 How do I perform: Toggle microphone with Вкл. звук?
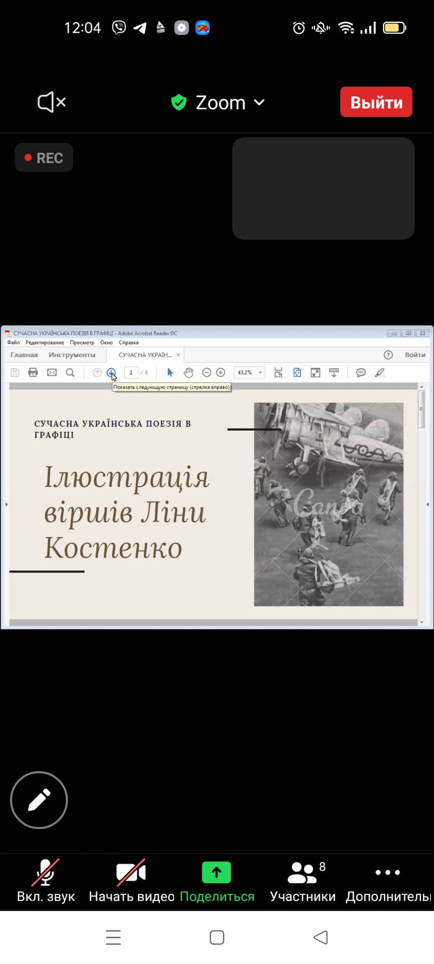point(46,881)
